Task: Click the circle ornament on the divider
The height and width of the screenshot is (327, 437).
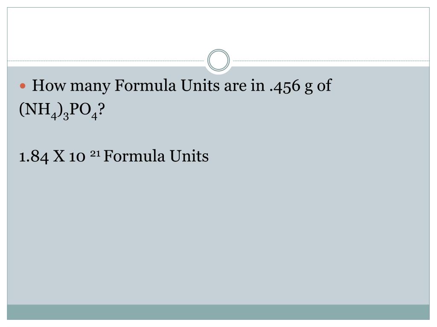Action: [x=218, y=60]
